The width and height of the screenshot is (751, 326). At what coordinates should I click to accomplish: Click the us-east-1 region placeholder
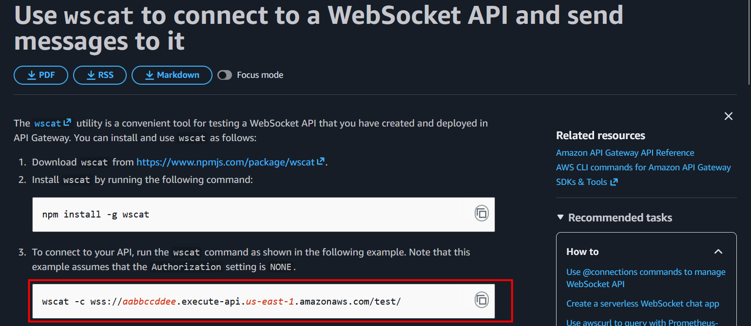pos(270,302)
